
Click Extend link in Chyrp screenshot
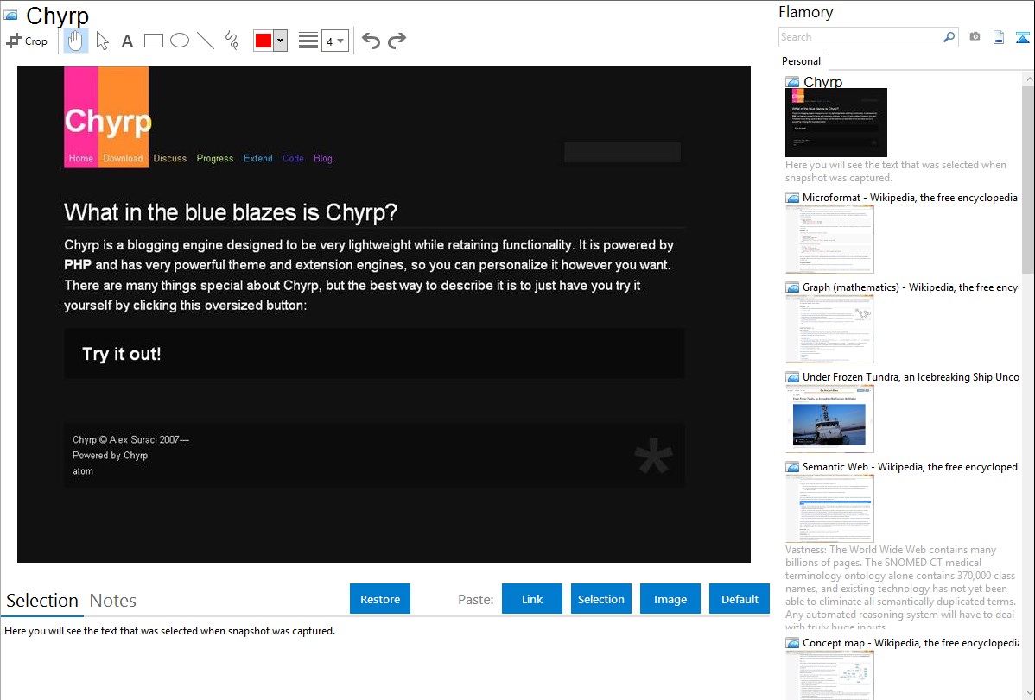(257, 158)
